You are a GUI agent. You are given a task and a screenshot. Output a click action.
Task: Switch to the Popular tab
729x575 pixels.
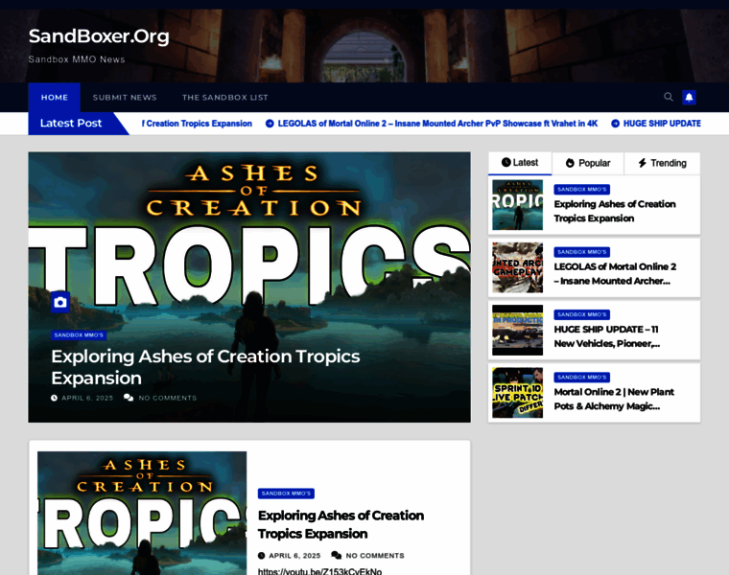click(x=588, y=163)
